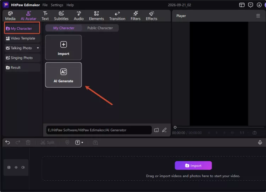The width and height of the screenshot is (266, 192).
Task: Open the feedback message icon
Action: coord(250,5)
